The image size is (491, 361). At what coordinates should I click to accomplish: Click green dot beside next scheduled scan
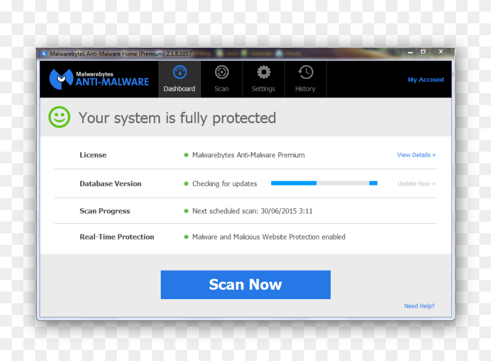point(186,211)
